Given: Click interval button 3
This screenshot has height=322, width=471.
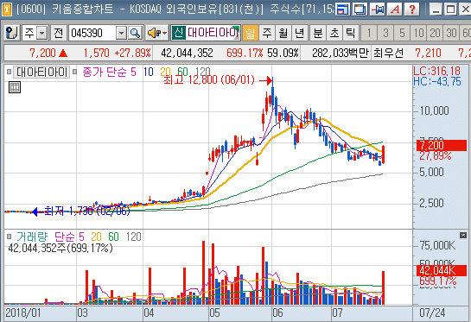Looking at the screenshot, I should pos(385,33).
